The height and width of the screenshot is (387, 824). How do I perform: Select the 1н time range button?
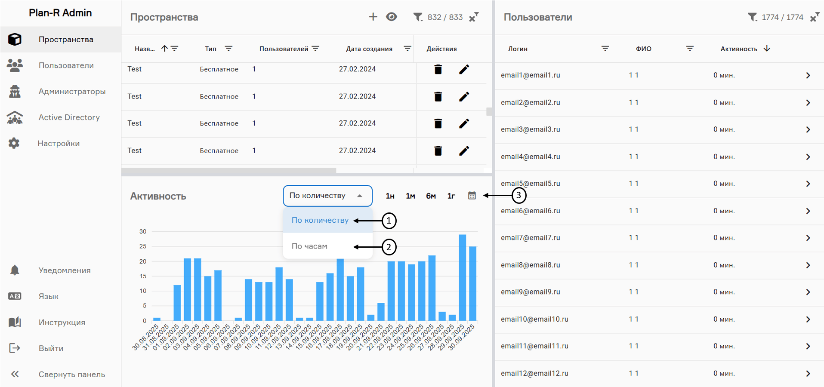(390, 196)
